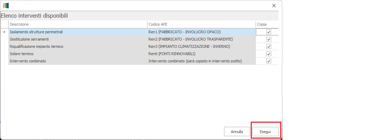Disable Copia for Solare termico row
The height and width of the screenshot is (140, 369).
268,54
